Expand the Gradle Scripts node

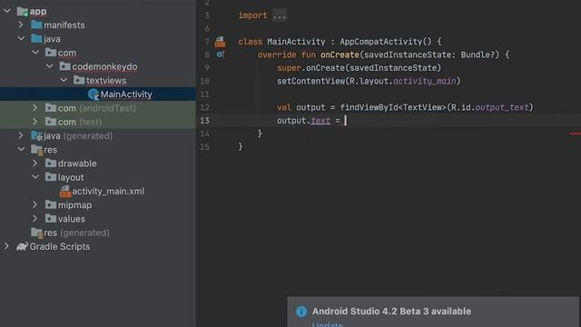point(7,246)
